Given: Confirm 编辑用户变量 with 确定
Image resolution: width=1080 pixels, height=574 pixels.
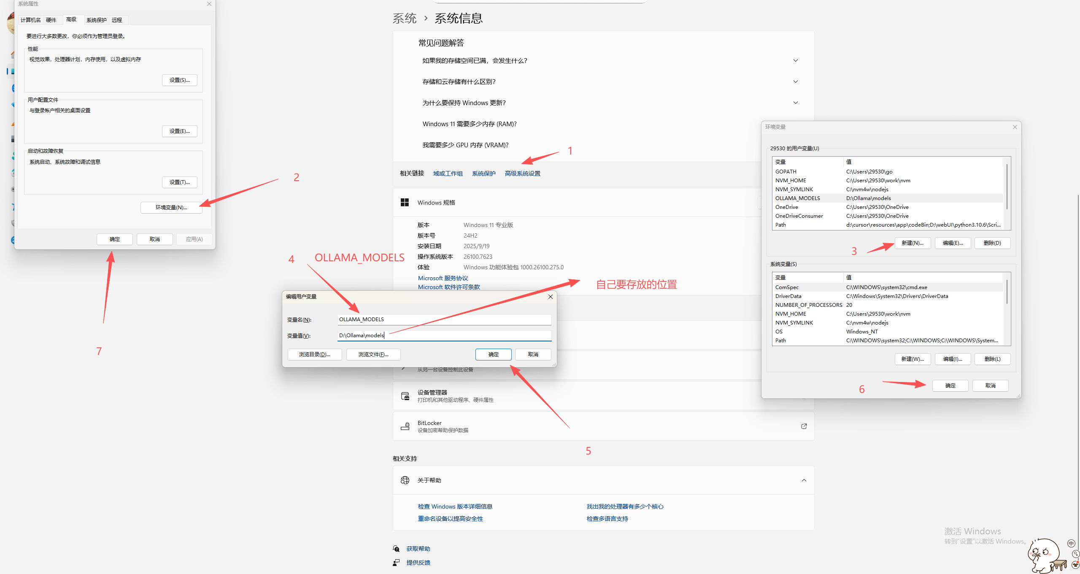Looking at the screenshot, I should [x=494, y=355].
